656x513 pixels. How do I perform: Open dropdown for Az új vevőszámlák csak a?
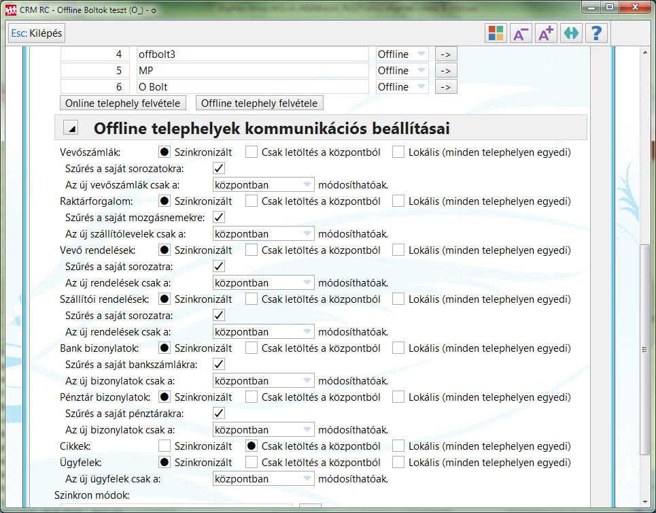(263, 184)
